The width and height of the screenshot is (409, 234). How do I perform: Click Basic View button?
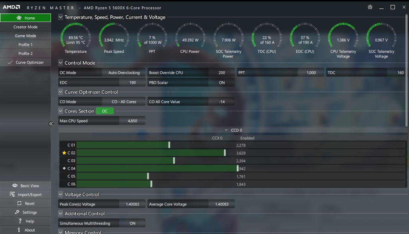pyautogui.click(x=26, y=186)
